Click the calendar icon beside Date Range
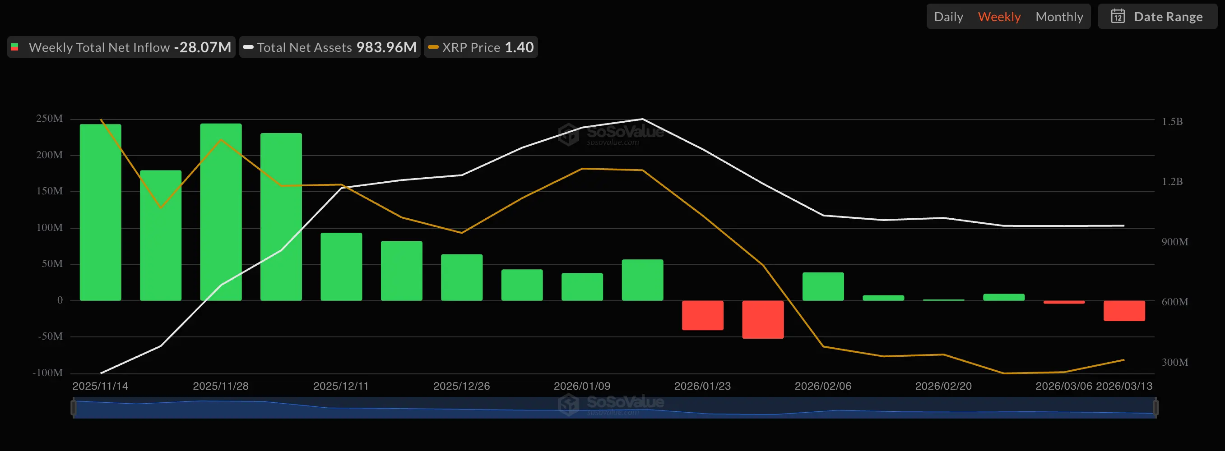Viewport: 1225px width, 451px height. [1118, 17]
